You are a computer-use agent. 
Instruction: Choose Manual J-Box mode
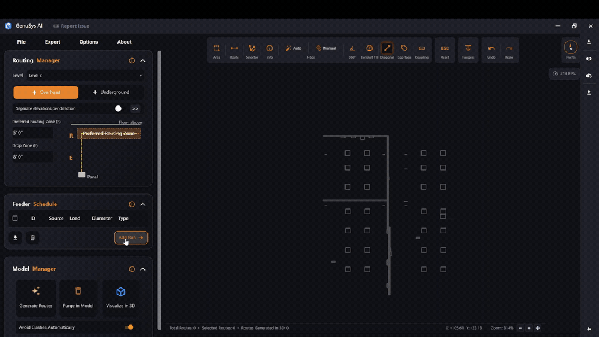click(x=326, y=48)
